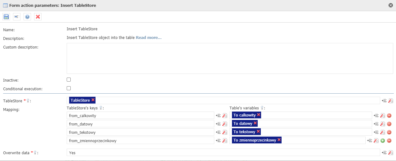Click the Read more... link
The image size is (396, 161).
pyautogui.click(x=149, y=38)
